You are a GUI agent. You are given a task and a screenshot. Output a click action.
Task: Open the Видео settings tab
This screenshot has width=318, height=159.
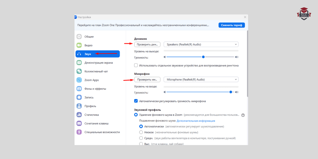pos(98,45)
